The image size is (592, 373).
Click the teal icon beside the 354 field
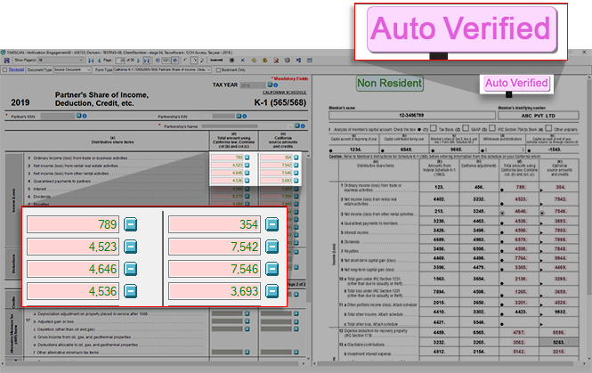pyautogui.click(x=272, y=224)
